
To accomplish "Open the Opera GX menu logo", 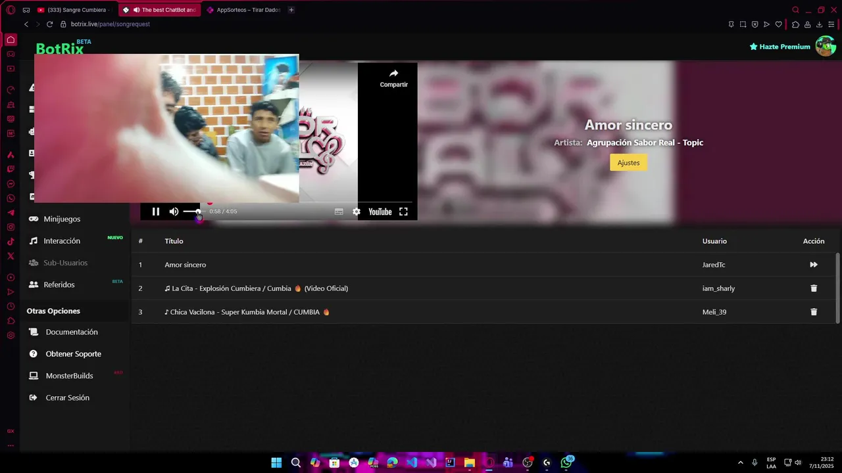I will point(11,10).
